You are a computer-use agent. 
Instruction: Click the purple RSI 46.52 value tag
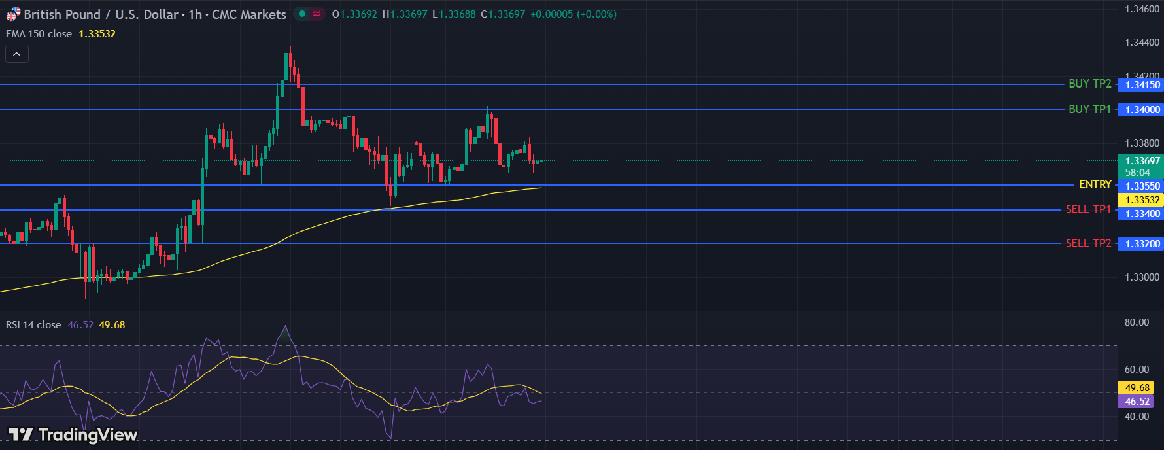[1137, 402]
